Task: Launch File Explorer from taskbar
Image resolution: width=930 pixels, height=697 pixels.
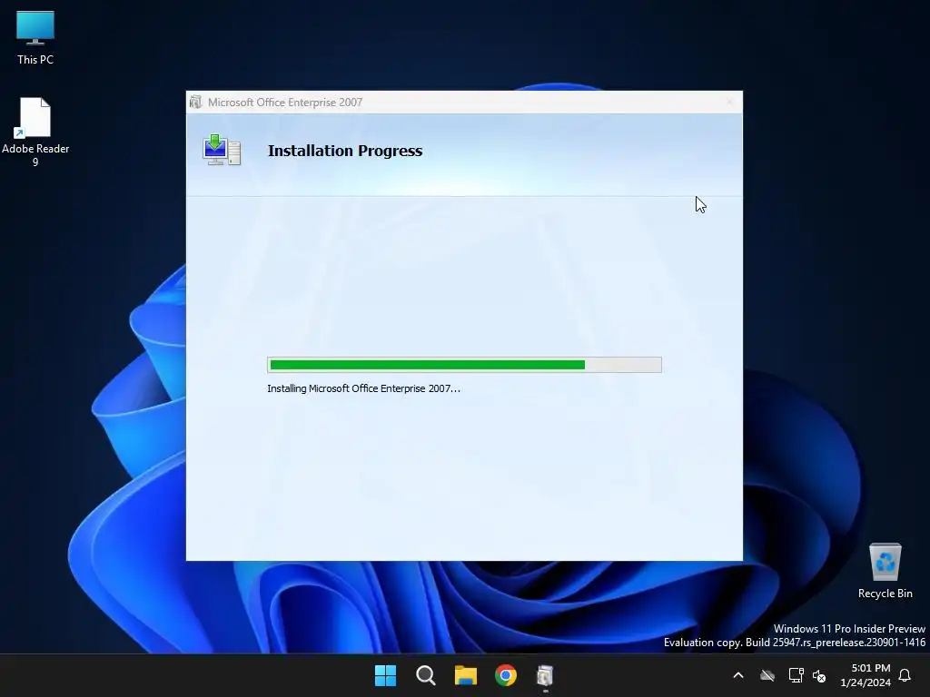Action: [x=466, y=675]
